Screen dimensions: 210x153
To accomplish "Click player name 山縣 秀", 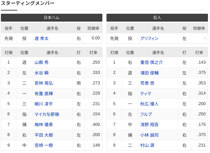I will 42,62.
